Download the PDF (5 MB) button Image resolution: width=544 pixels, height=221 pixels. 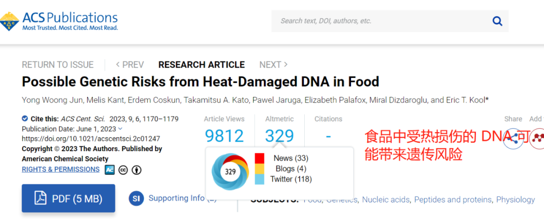point(69,198)
